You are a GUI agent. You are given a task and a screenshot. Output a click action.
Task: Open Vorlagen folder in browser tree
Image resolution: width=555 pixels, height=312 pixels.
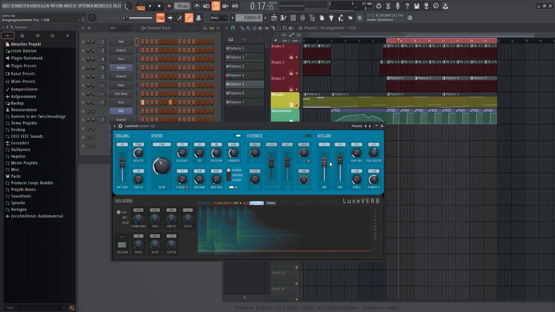click(x=19, y=209)
